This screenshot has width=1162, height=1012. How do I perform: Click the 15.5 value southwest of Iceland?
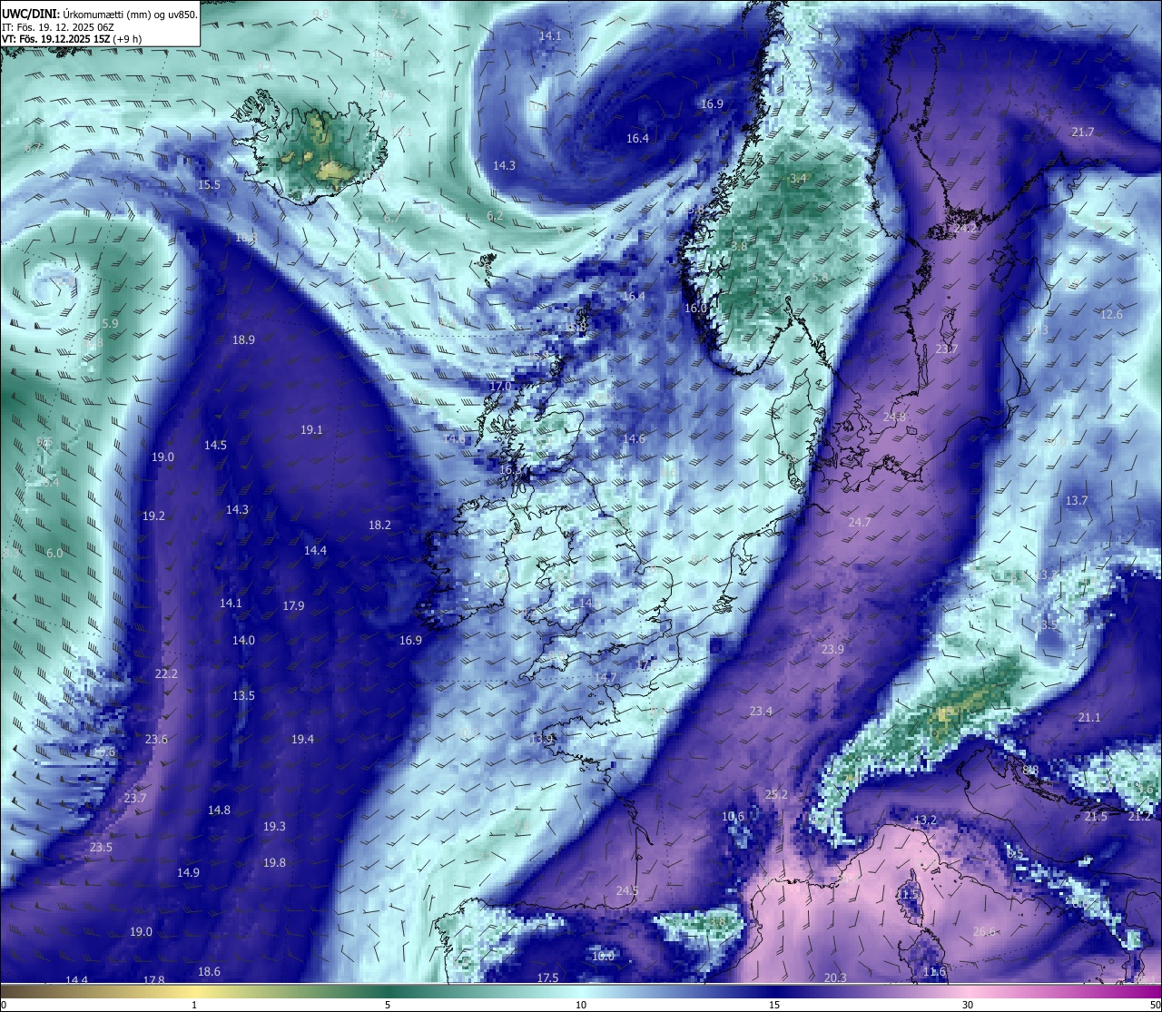point(209,184)
